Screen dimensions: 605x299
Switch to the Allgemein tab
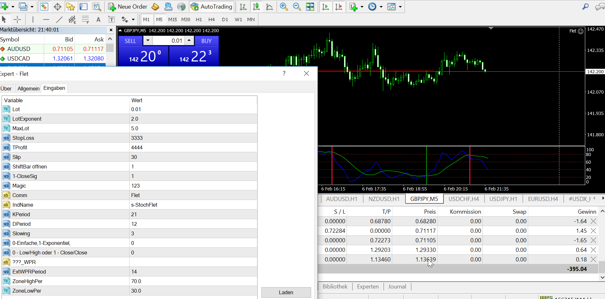point(28,89)
